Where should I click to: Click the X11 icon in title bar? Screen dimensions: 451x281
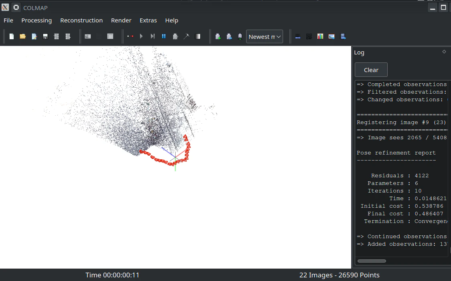tap(5, 8)
